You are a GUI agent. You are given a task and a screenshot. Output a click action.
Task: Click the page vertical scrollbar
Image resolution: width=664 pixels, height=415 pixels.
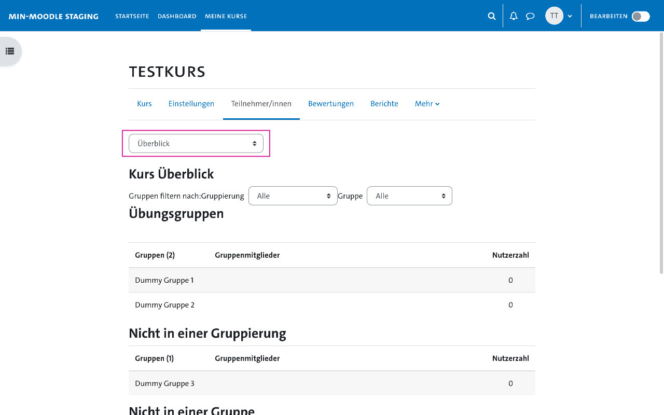pyautogui.click(x=660, y=153)
